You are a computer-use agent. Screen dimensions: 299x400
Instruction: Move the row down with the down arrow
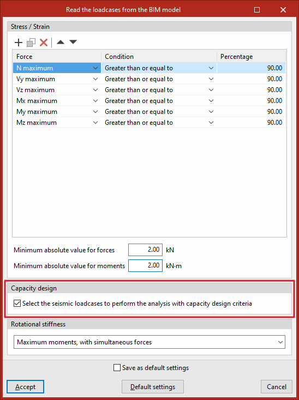73,42
